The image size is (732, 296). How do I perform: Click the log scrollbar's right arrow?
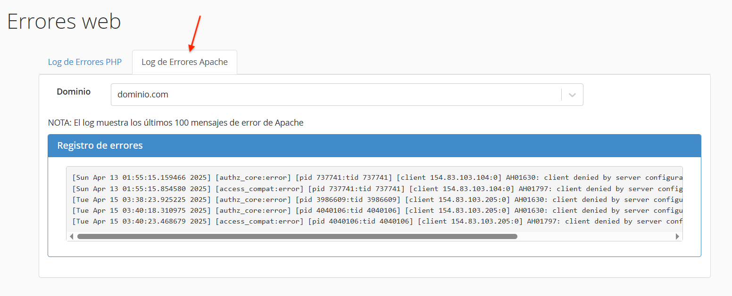pyautogui.click(x=677, y=237)
